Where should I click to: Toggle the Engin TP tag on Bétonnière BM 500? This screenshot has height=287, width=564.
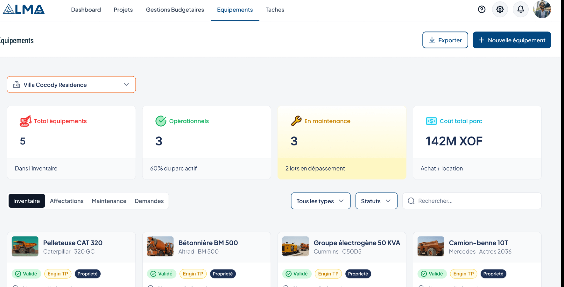pos(193,274)
